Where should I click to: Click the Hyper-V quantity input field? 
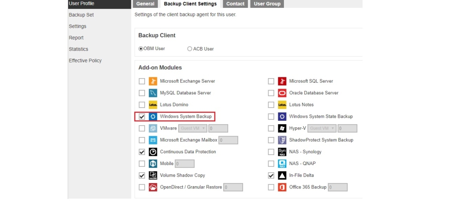pos(348,128)
